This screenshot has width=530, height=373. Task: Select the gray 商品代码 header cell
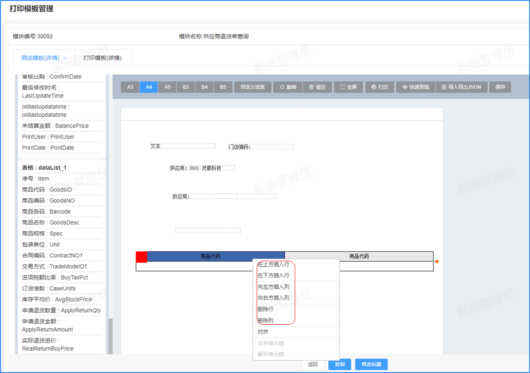(x=359, y=256)
